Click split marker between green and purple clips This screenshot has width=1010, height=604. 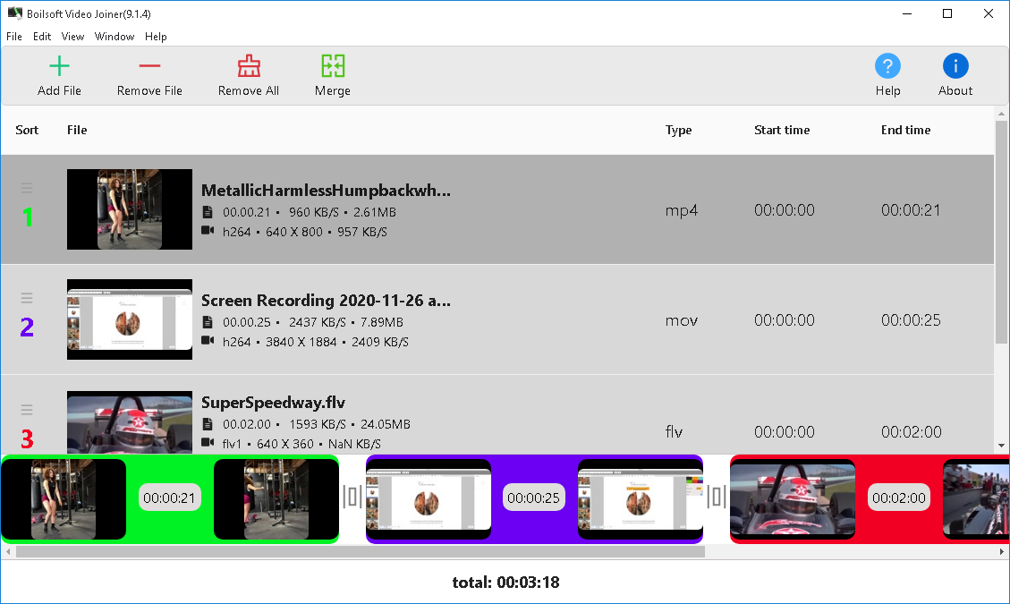point(352,497)
